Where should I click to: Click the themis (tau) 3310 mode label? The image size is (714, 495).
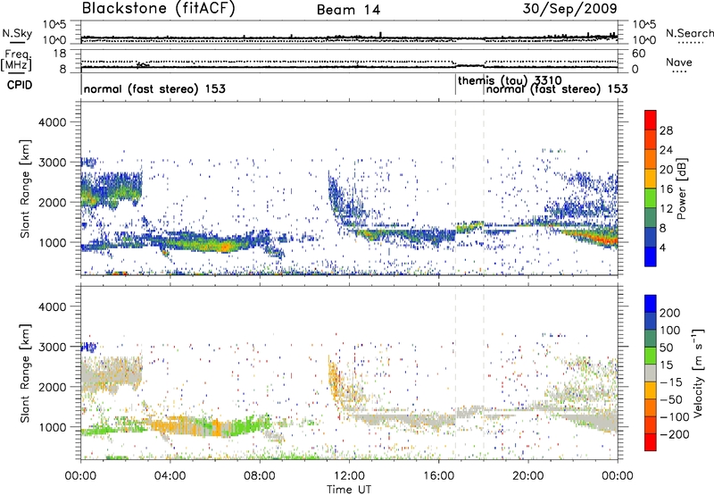pyautogui.click(x=510, y=80)
